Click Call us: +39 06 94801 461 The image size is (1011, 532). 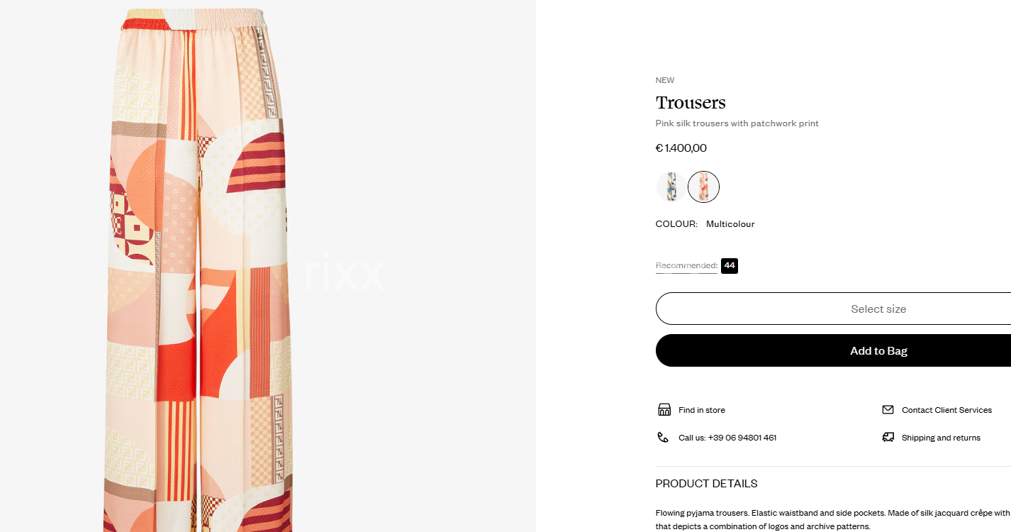(727, 438)
